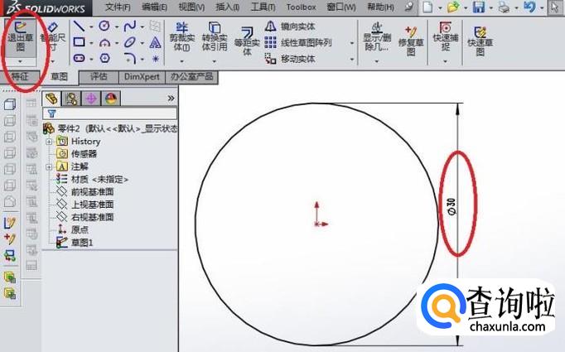565x352 pixels.
Task: Select the Line sketch tool
Action: (79, 27)
